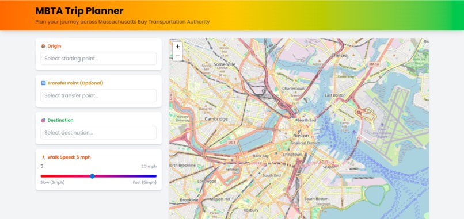Click the Slow (2mph) label

click(52, 182)
